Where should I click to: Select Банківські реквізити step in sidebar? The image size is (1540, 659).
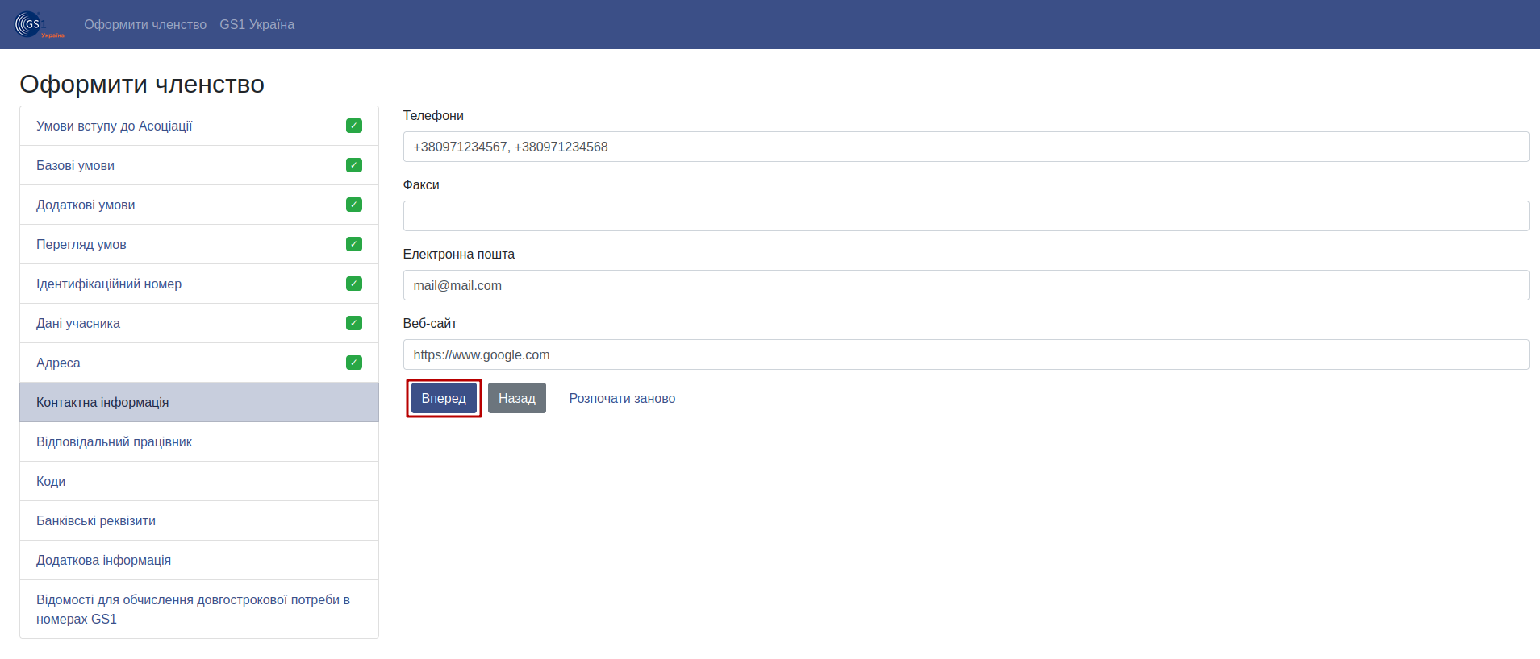199,520
